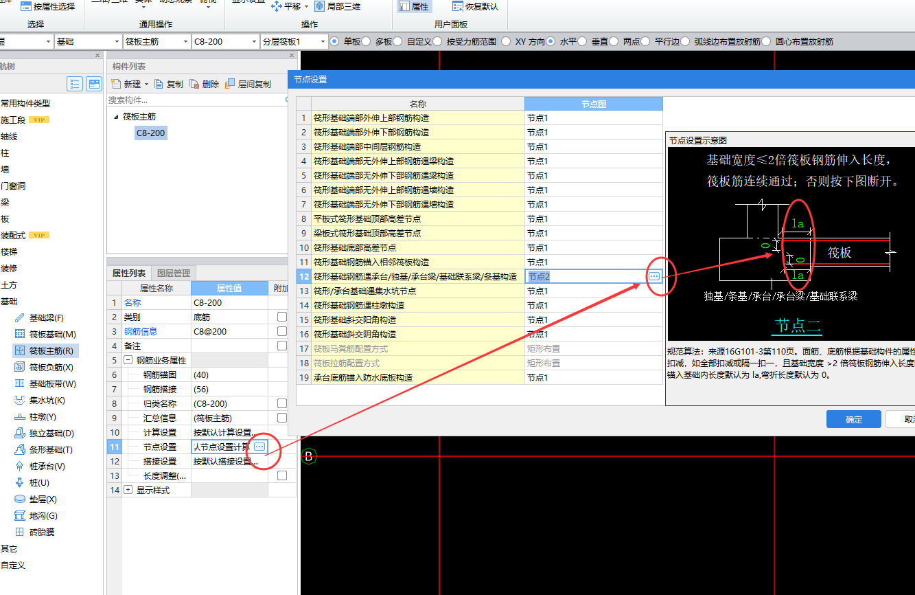Collapse 筏板主筋 tree node in component list

tap(115, 117)
